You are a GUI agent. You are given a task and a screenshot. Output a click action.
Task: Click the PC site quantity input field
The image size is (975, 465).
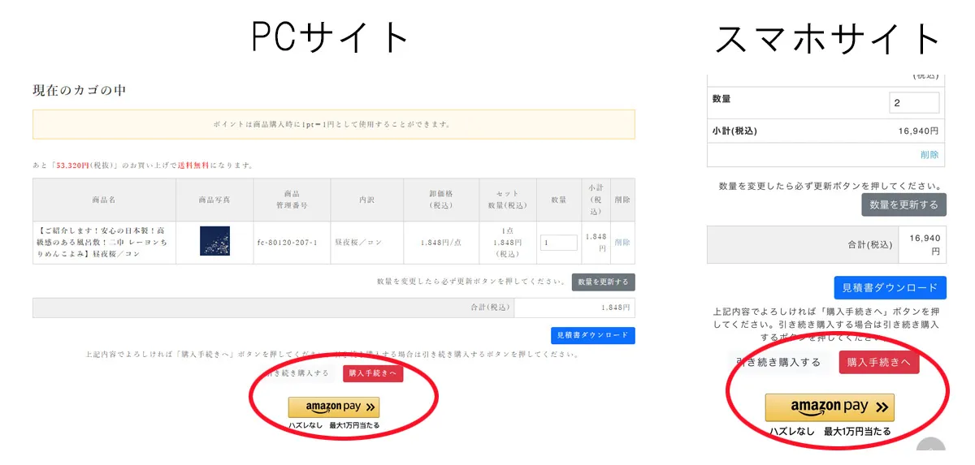(558, 243)
